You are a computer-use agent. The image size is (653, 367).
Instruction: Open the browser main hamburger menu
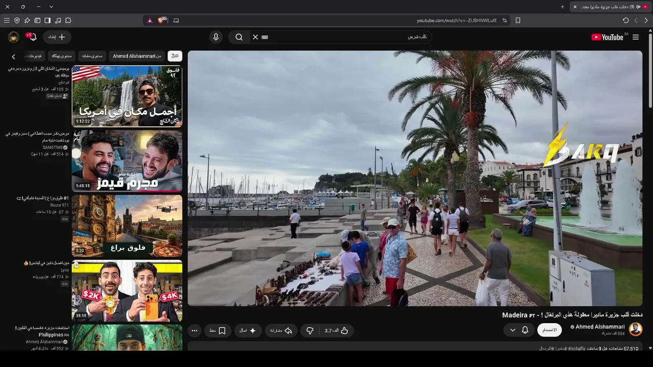click(x=7, y=20)
